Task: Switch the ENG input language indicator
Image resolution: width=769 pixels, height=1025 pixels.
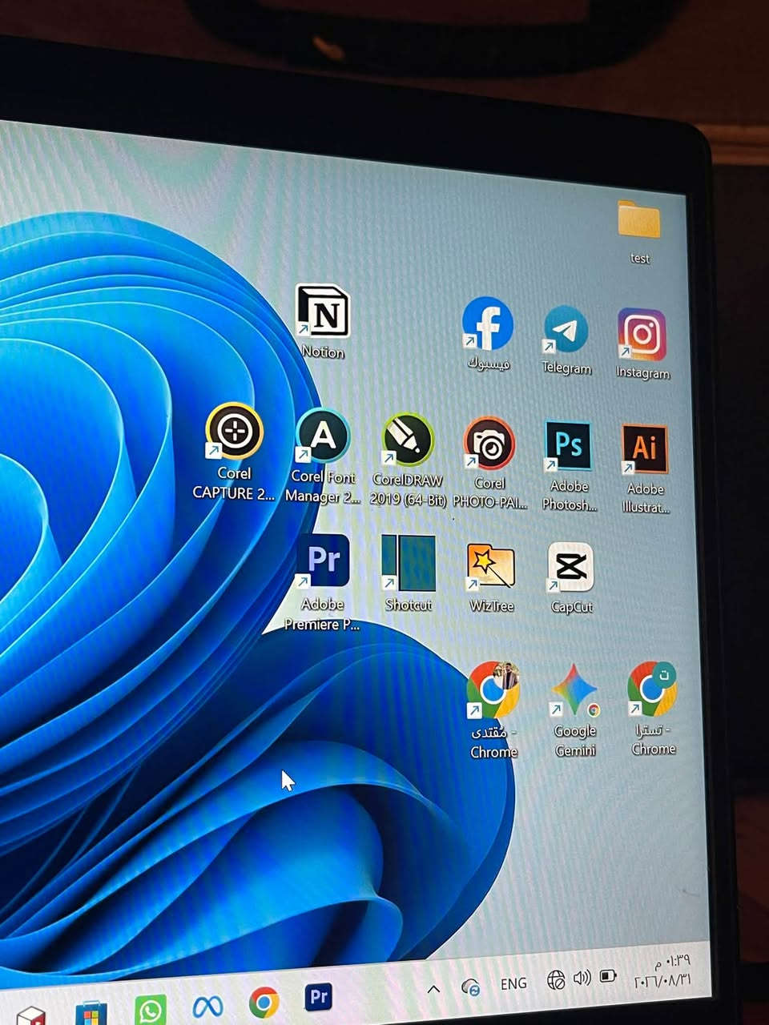Action: pos(513,983)
